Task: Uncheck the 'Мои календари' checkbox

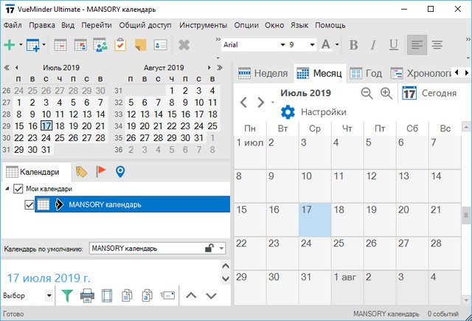Action: point(19,189)
